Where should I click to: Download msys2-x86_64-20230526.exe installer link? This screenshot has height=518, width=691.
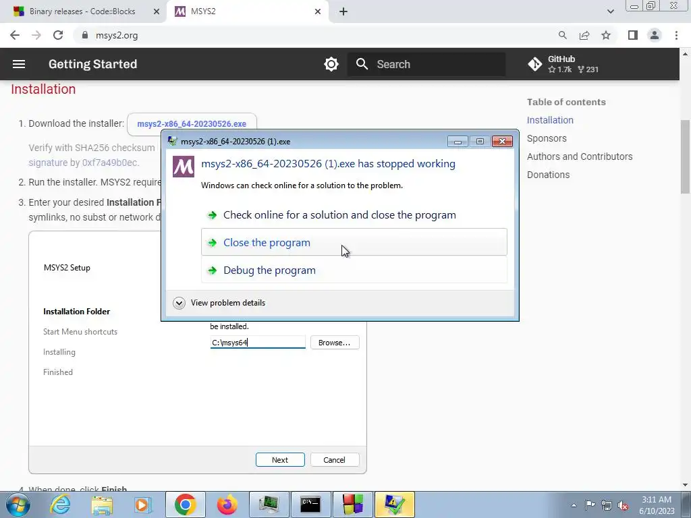[x=192, y=124]
